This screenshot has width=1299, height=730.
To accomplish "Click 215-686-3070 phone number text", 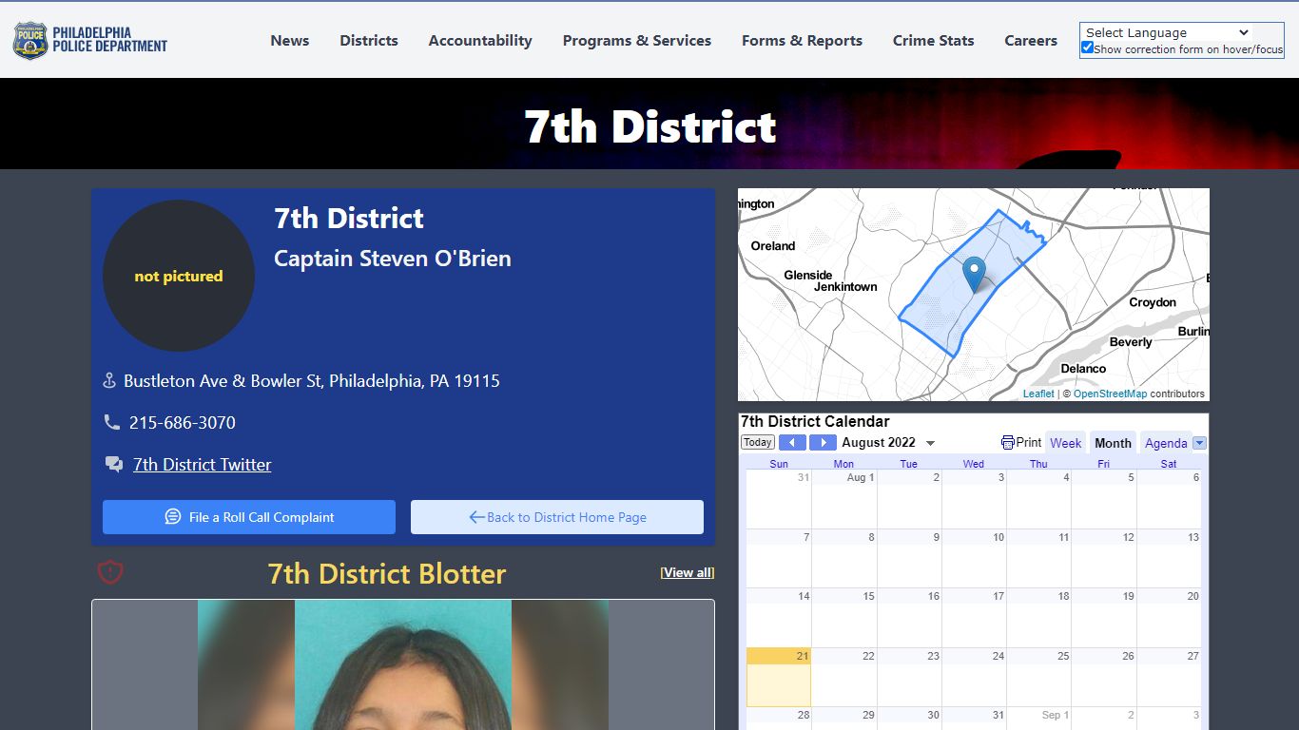I will coord(183,422).
